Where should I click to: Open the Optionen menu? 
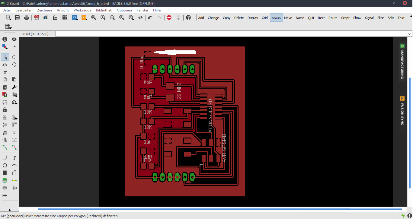click(x=124, y=10)
